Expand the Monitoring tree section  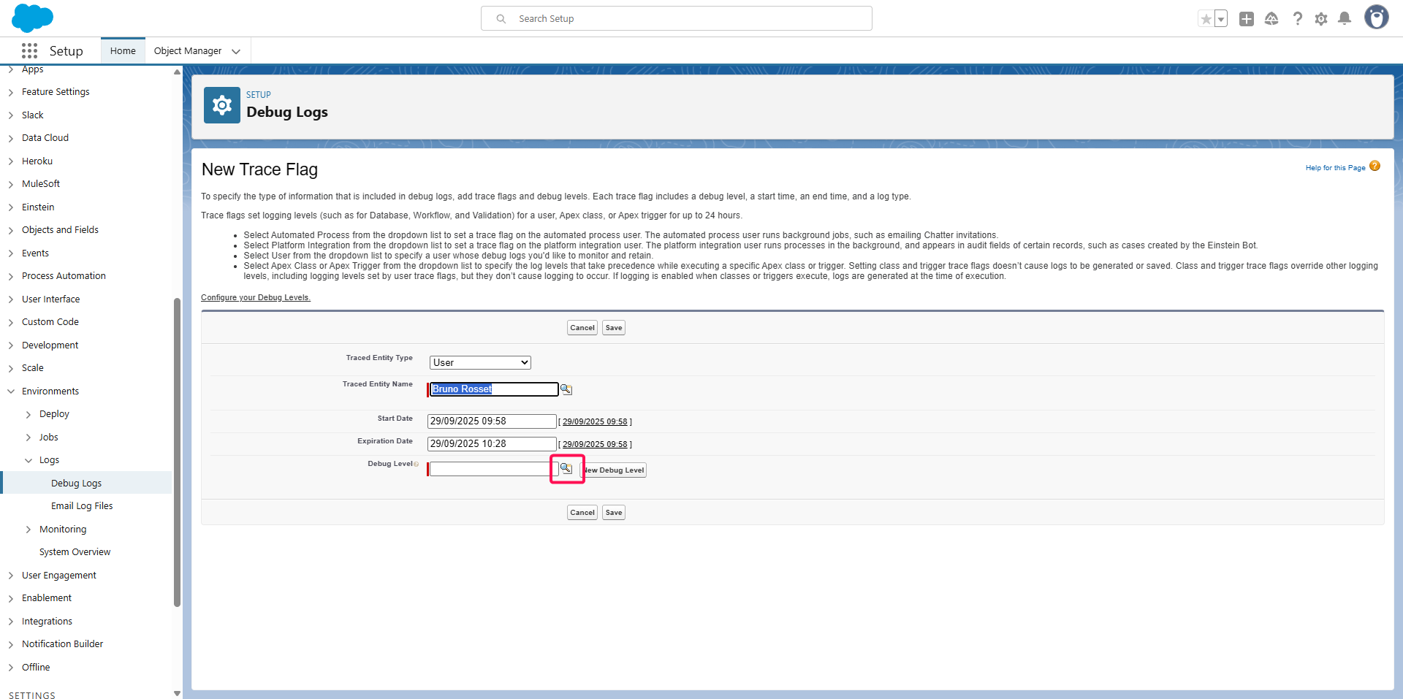click(x=28, y=530)
